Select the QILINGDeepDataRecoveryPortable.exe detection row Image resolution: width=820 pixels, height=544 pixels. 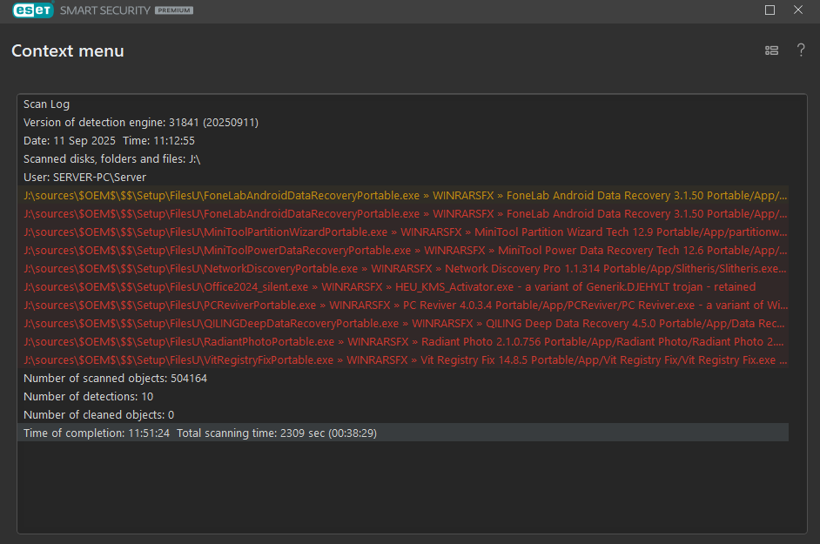tap(403, 324)
